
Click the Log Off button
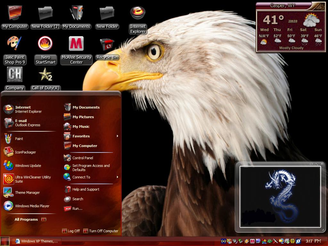tap(71, 231)
